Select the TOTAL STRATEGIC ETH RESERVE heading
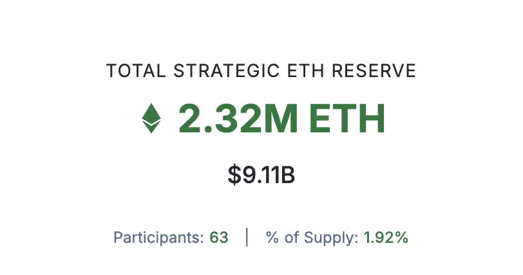 point(261,71)
